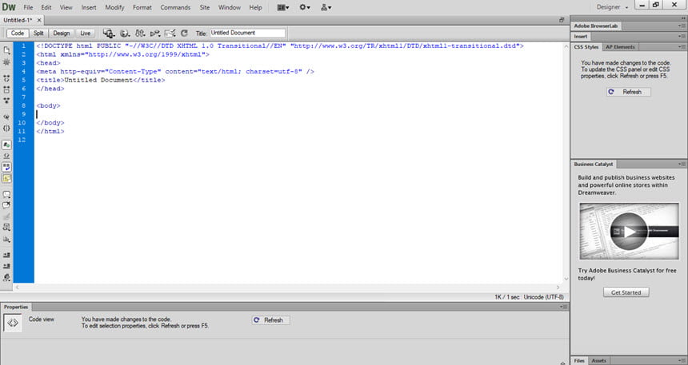Click Outdent Code icon
This screenshot has width=688, height=365.
(6, 266)
